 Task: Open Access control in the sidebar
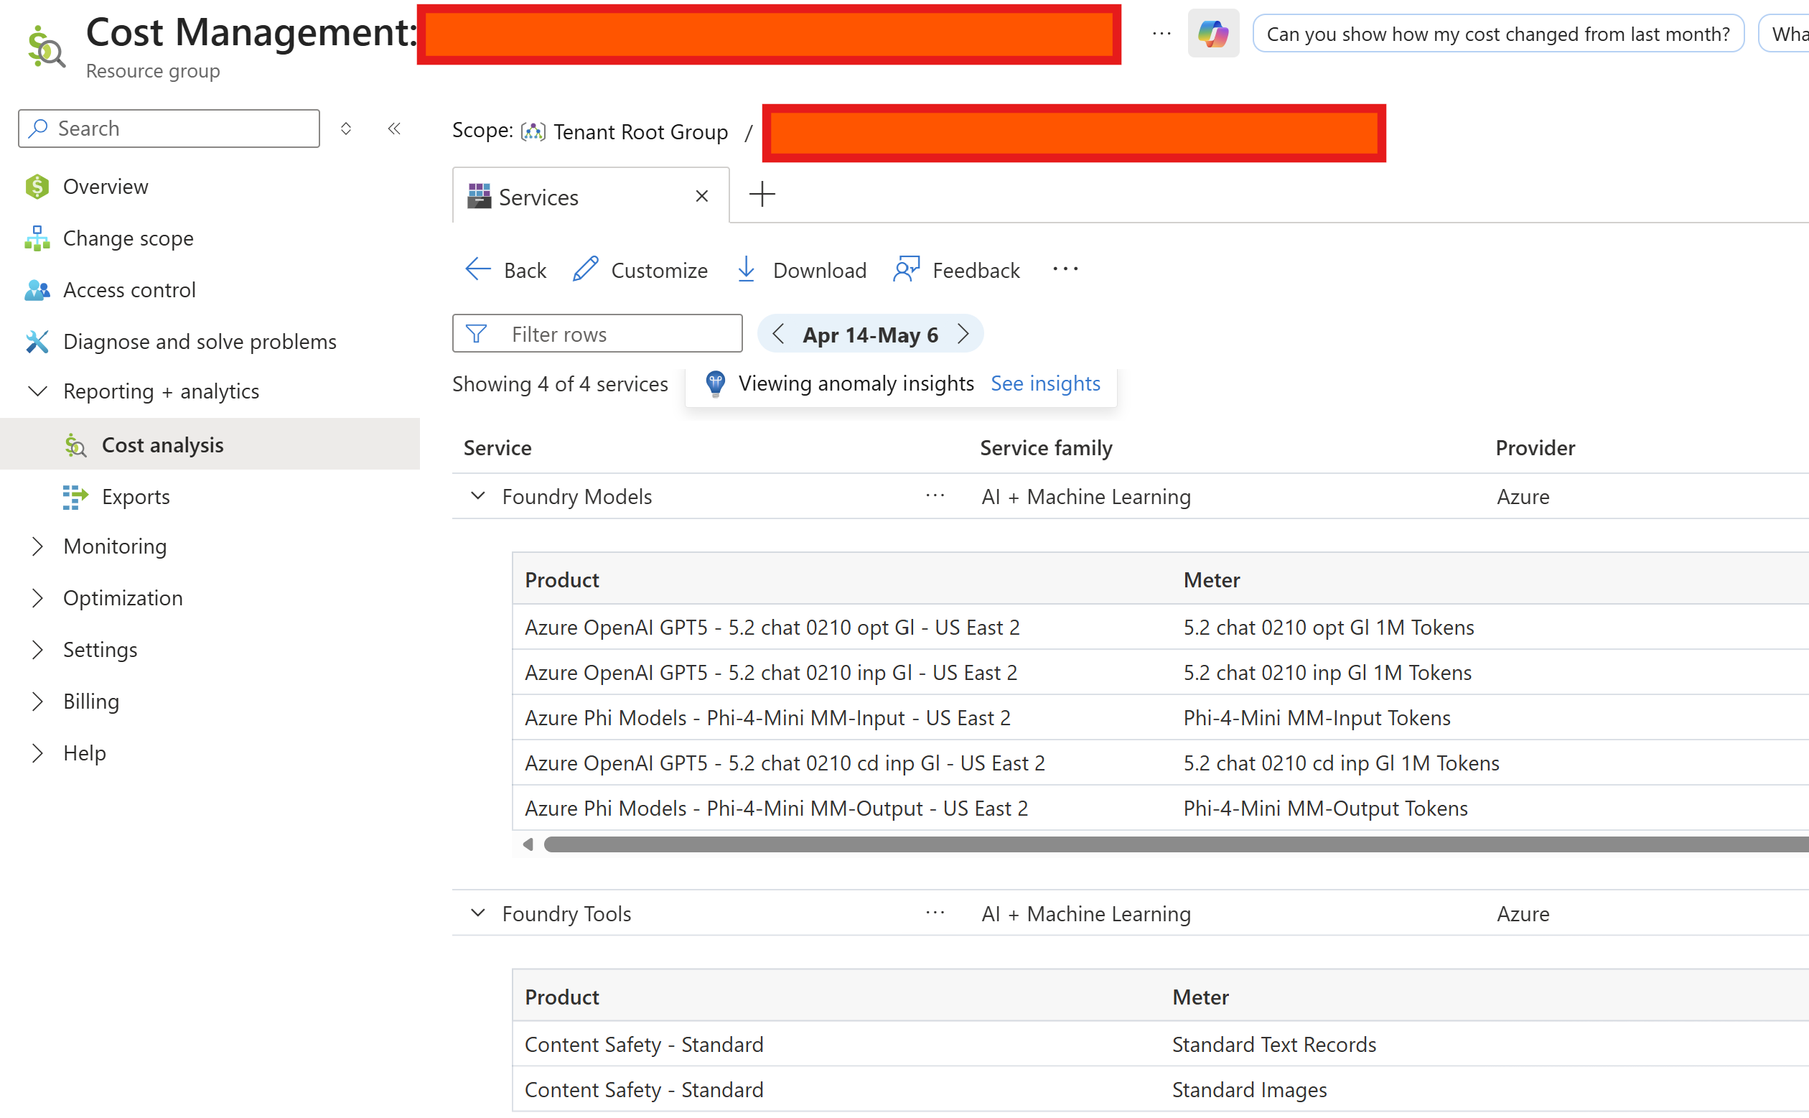click(129, 291)
